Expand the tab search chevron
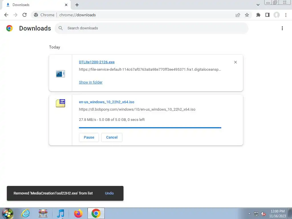The width and height of the screenshot is (292, 219). (x=258, y=5)
